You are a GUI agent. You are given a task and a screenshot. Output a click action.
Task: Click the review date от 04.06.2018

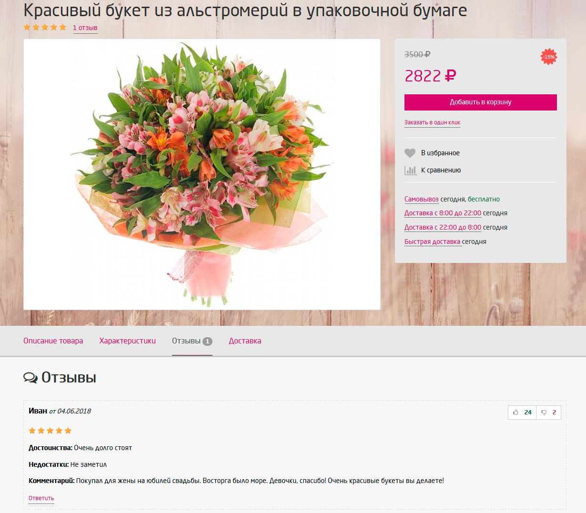[70, 411]
